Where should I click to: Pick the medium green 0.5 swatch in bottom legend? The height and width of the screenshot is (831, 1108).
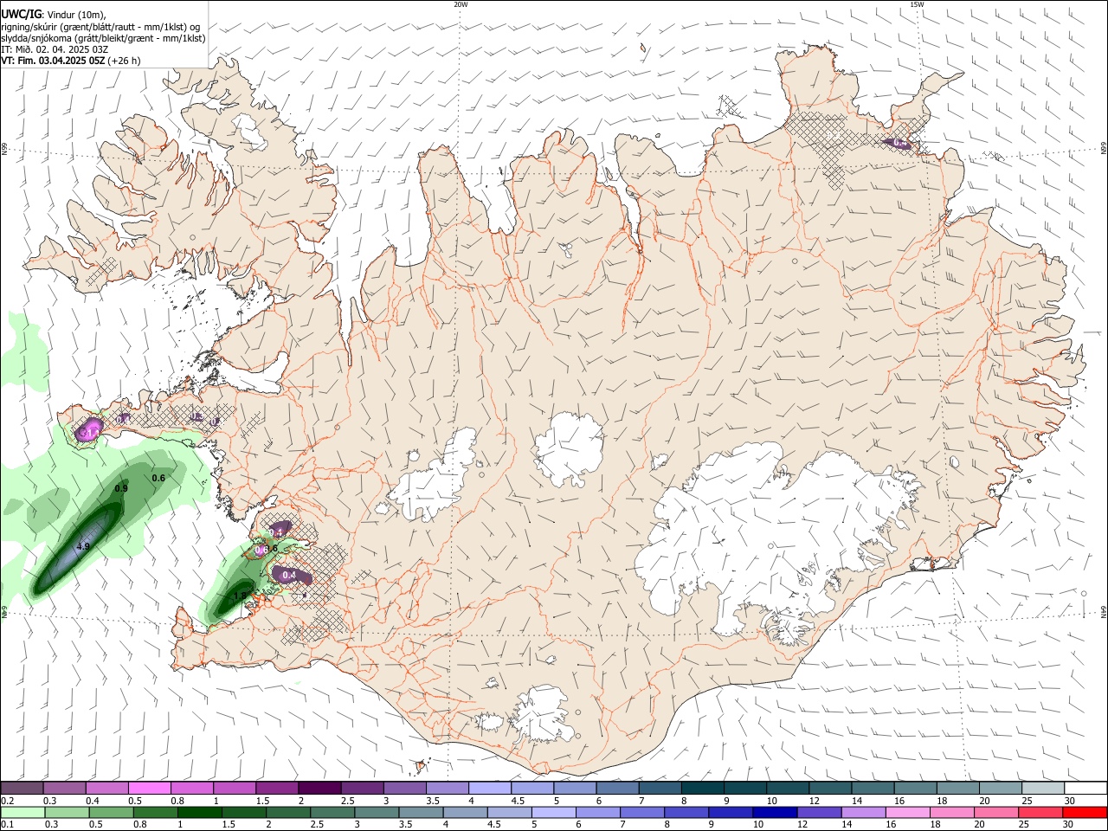tap(111, 812)
